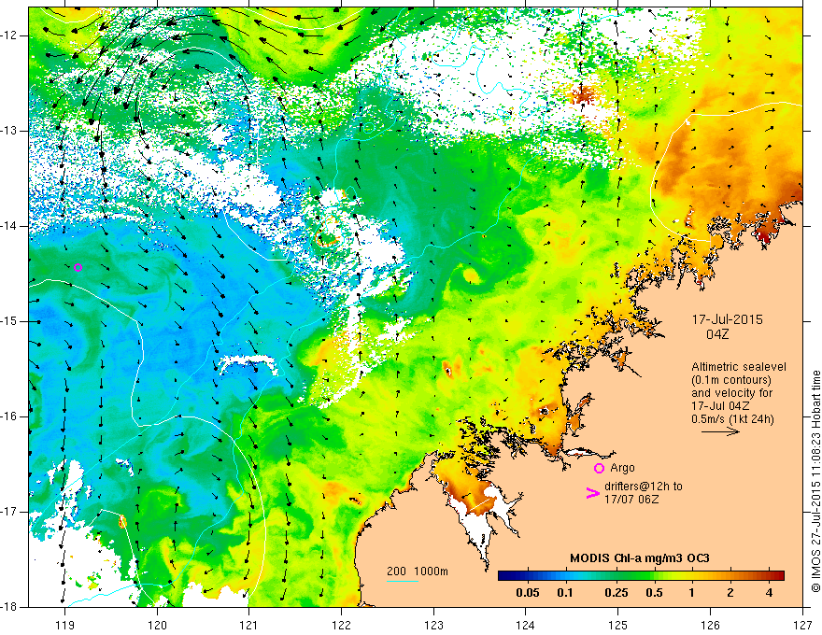The height and width of the screenshot is (635, 822).
Task: Click the '(0.1m contours)' caption line
Action: tap(731, 380)
